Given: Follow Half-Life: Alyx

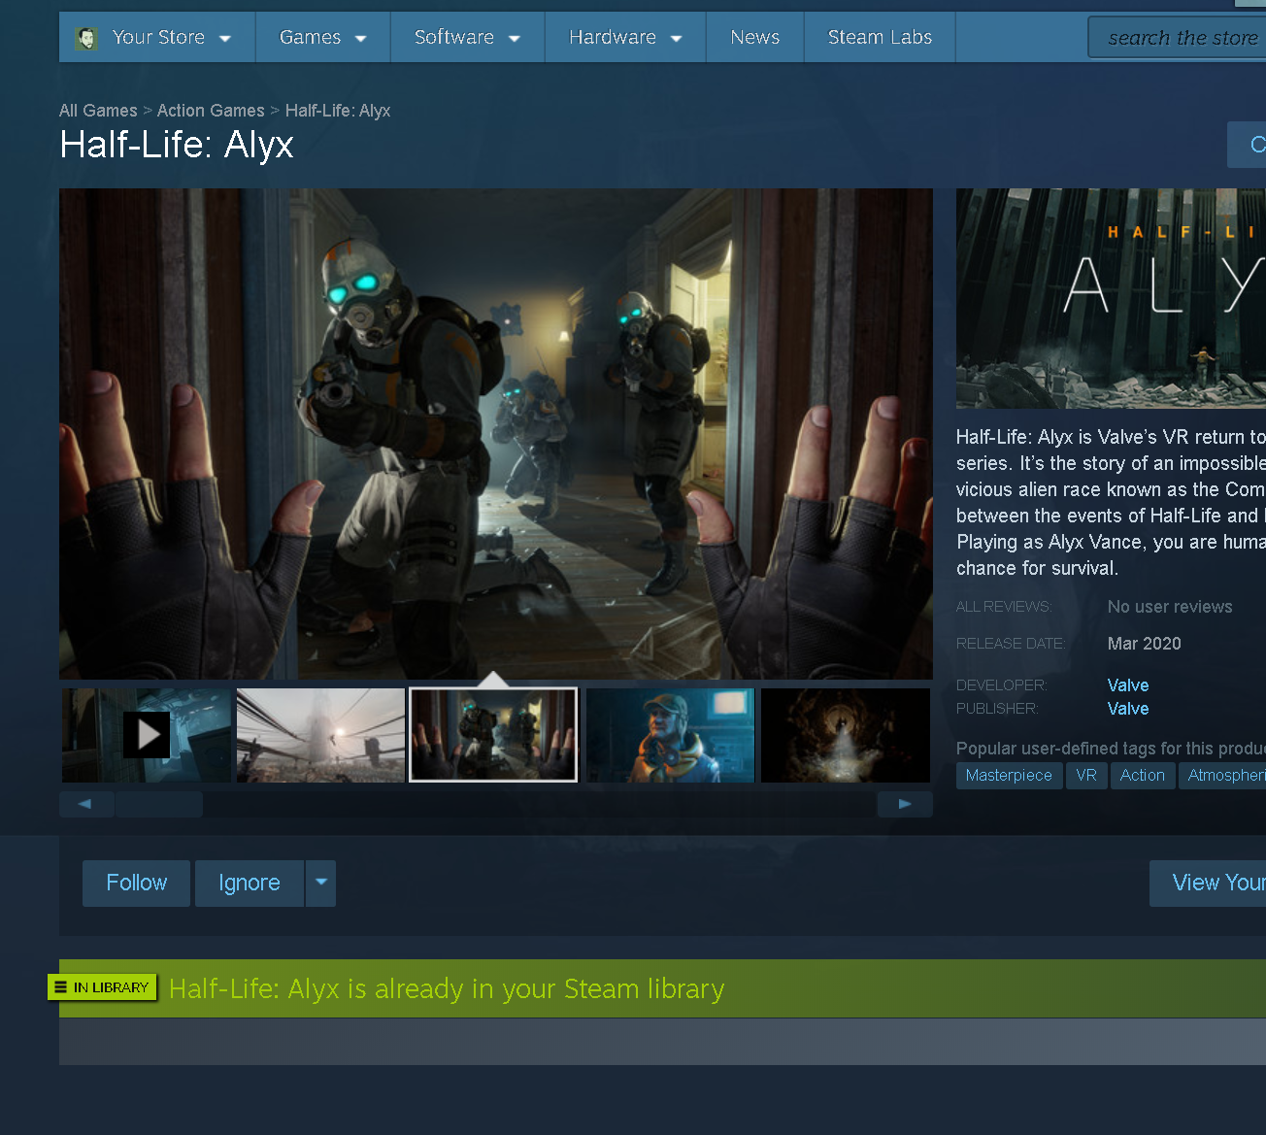Looking at the screenshot, I should 136,883.
